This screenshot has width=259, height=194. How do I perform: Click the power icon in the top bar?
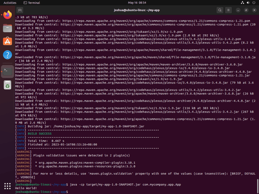[x=254, y=3]
